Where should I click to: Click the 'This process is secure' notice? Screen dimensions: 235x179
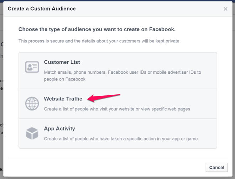(x=99, y=41)
